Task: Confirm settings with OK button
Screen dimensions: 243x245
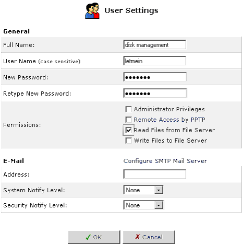Action: tap(94, 237)
